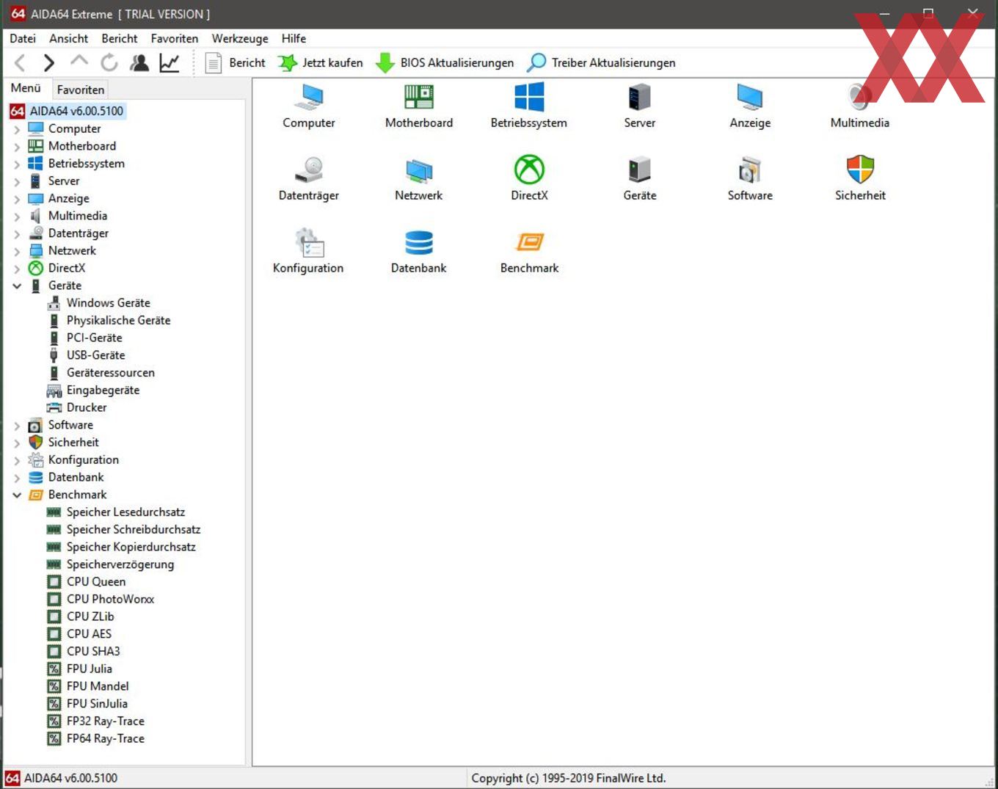
Task: Expand the Betriebssystem tree node
Action: pyautogui.click(x=17, y=164)
